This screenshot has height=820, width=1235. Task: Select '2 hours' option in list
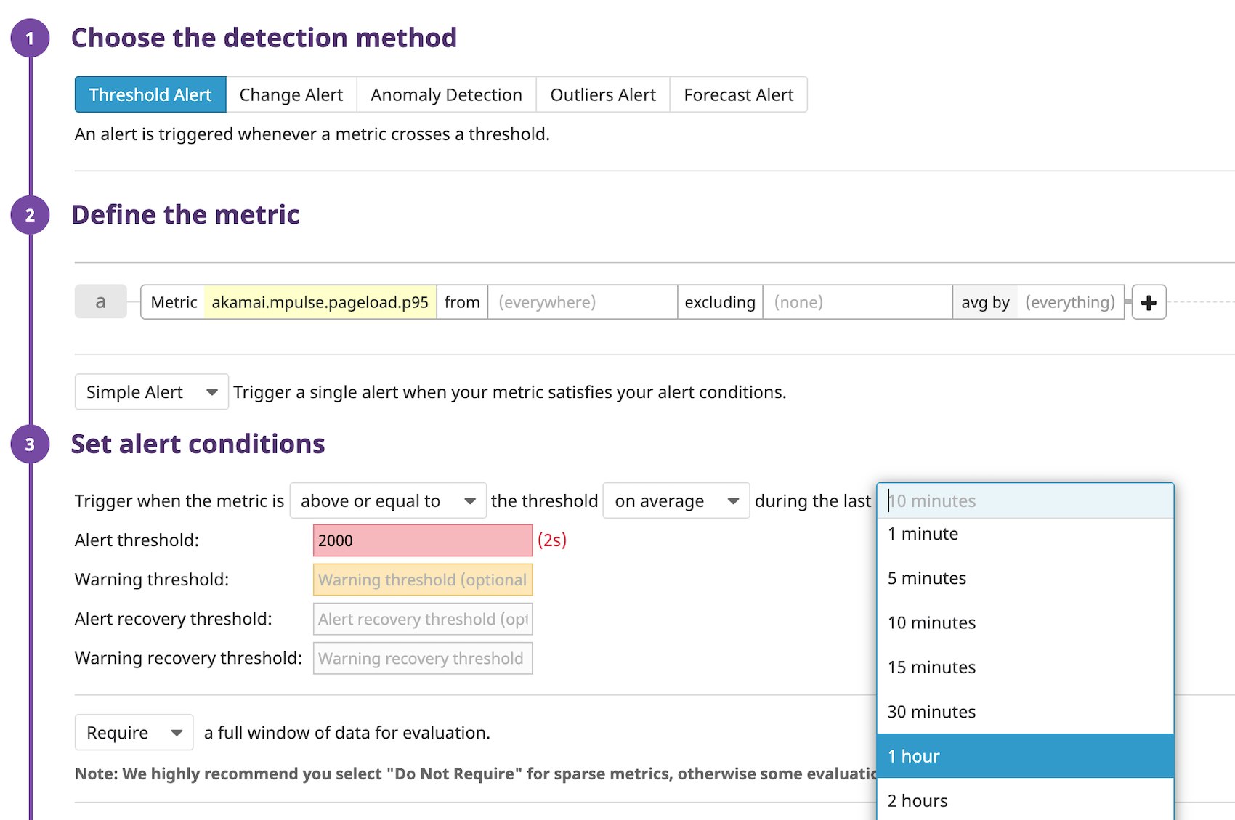(1024, 800)
